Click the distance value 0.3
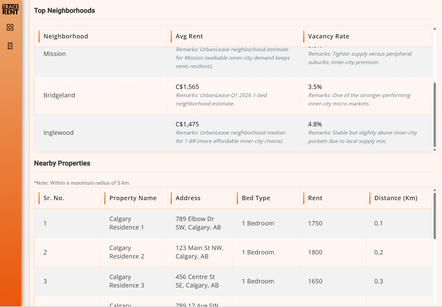 tap(379, 281)
